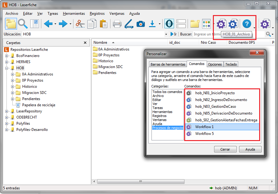This screenshot has width=278, height=194.
Task: Open search with the magnifying glass toolbar icon
Action: (23, 24)
